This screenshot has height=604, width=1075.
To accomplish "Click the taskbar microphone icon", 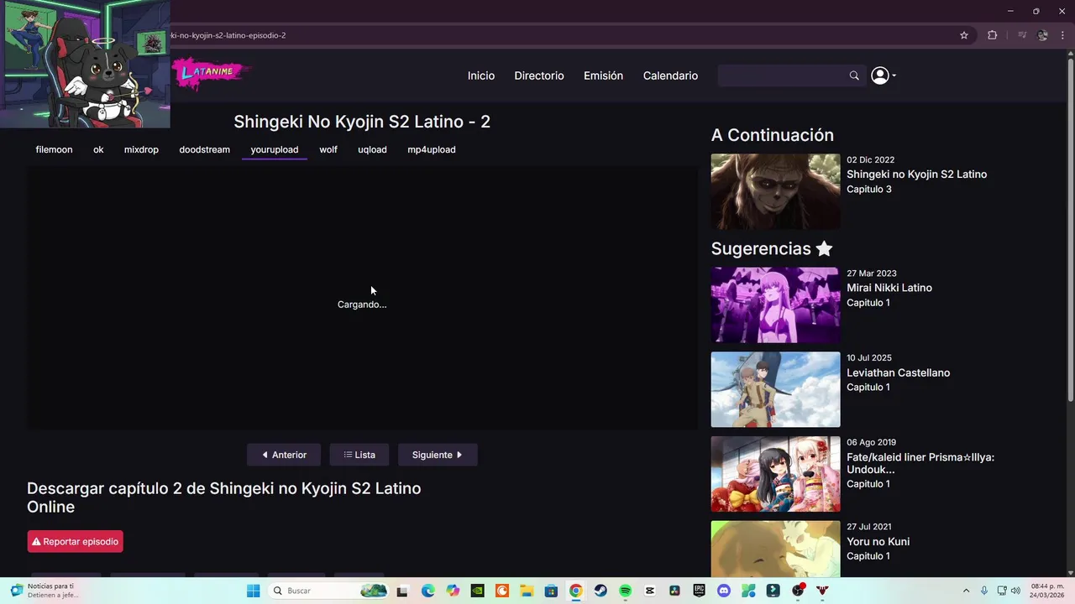I will (x=984, y=591).
